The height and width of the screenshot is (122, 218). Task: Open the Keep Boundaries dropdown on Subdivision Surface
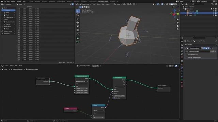(x=82, y=82)
